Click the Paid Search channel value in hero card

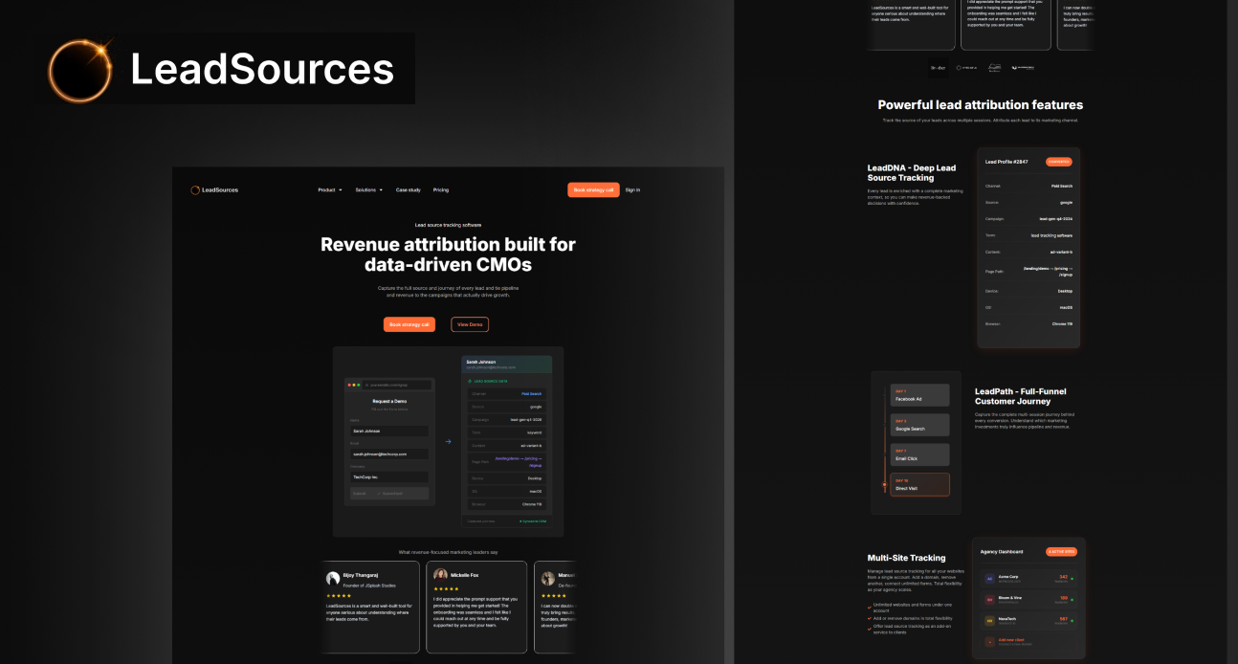point(531,393)
